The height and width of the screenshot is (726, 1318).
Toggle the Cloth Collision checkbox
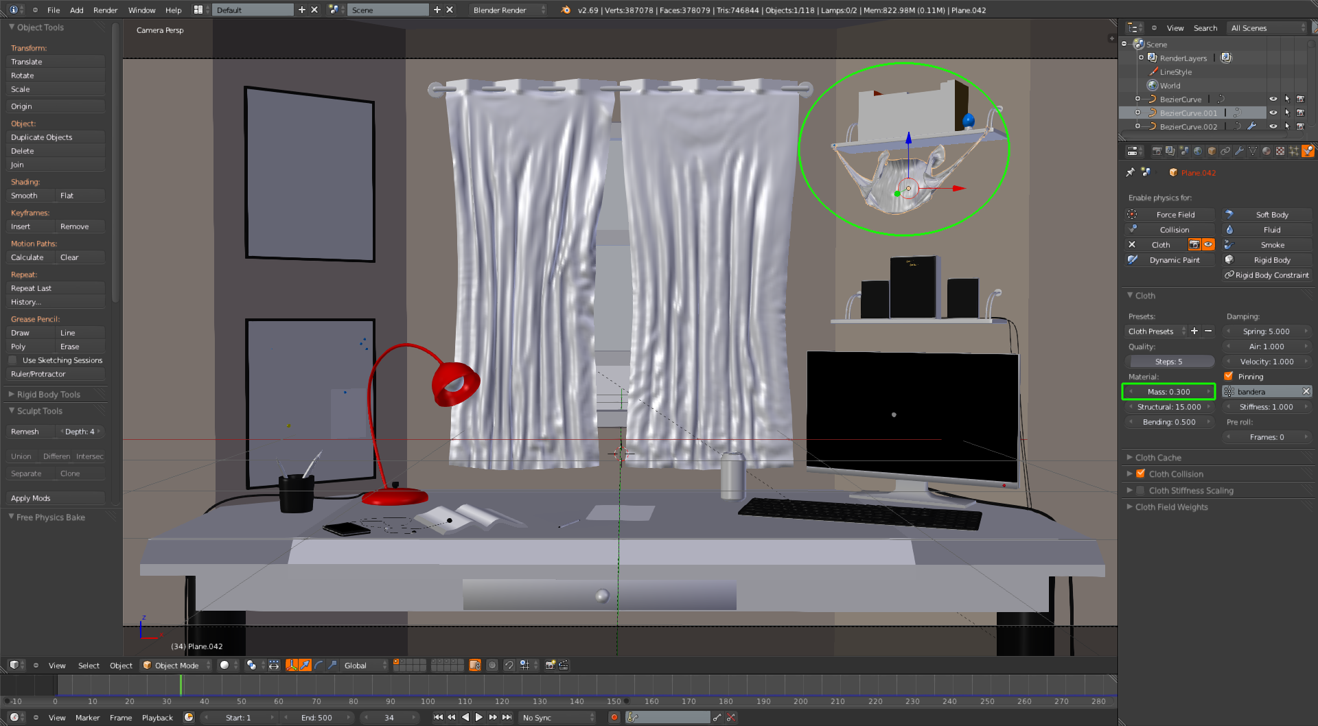[x=1140, y=473]
